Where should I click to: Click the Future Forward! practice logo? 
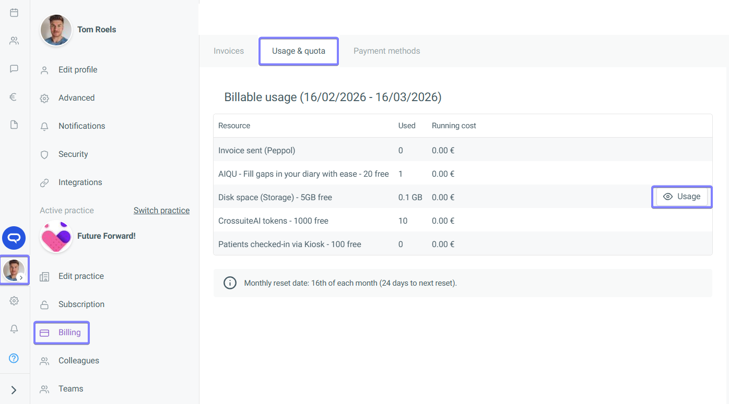pos(56,237)
